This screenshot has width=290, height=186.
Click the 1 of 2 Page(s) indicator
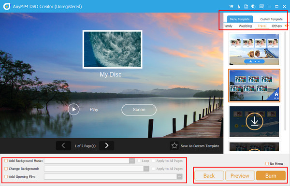point(85,146)
